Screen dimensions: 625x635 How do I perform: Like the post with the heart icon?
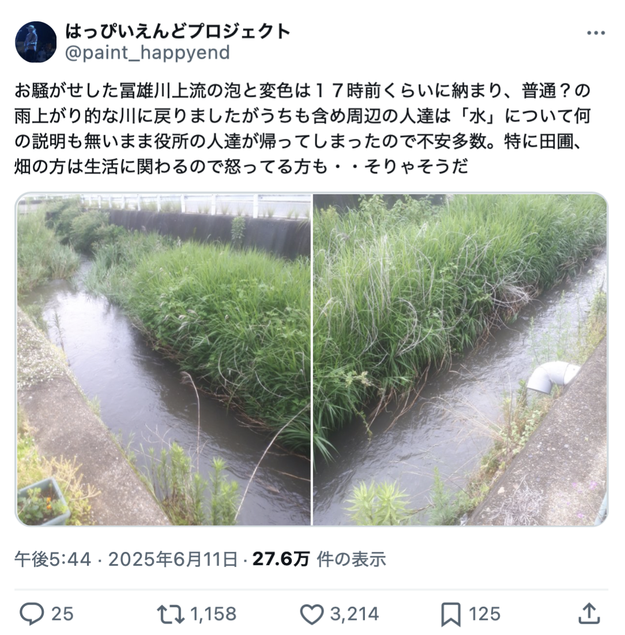(x=311, y=614)
